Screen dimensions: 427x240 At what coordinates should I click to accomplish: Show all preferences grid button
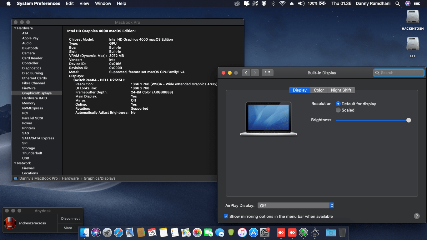(268, 73)
